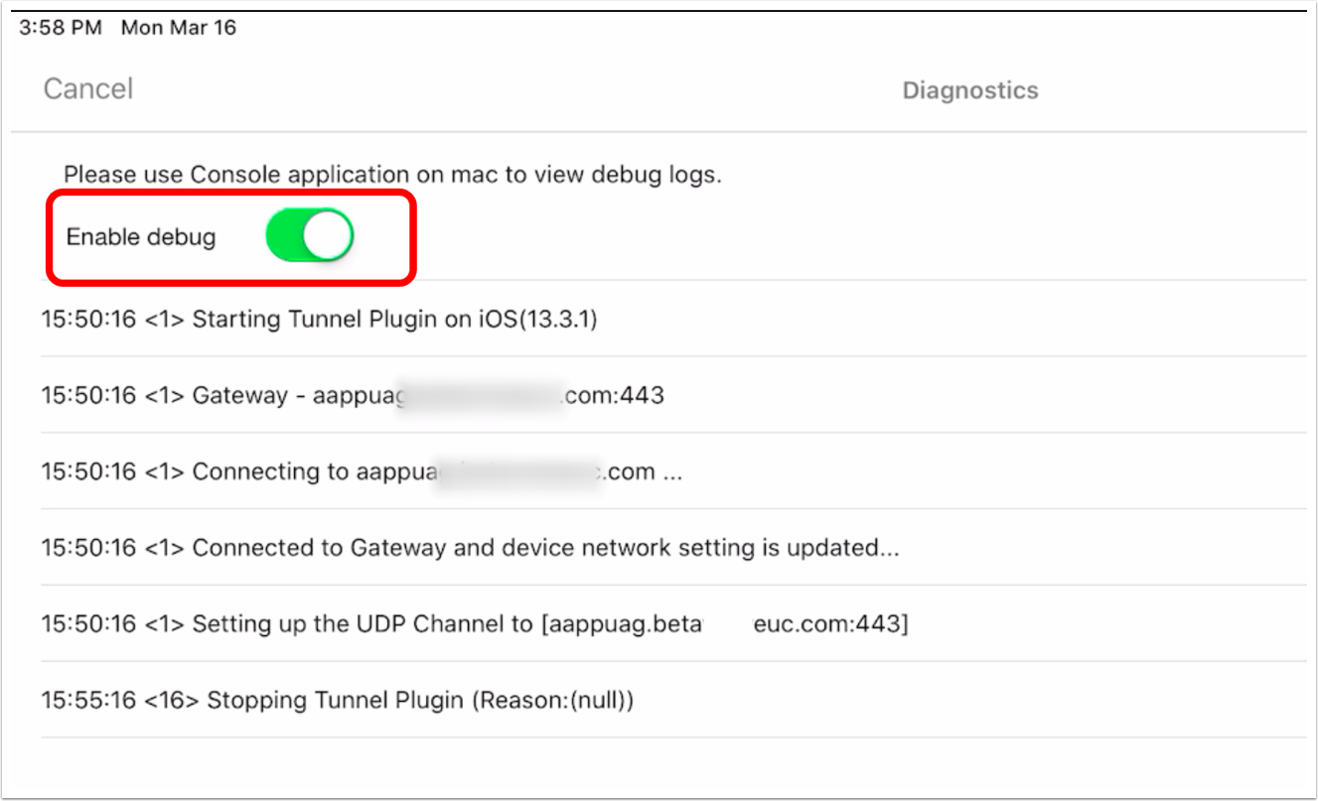Click the blurred hostname in the Gateway entry

(480, 396)
